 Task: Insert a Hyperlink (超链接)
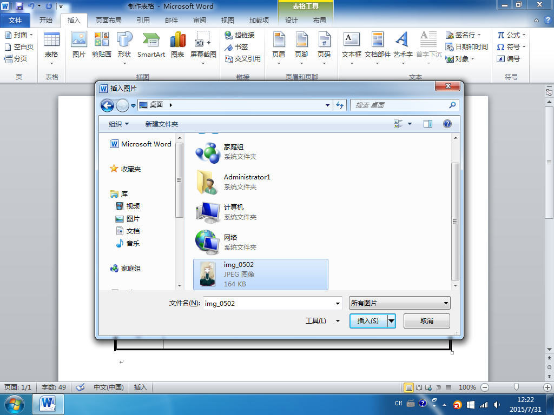click(240, 35)
